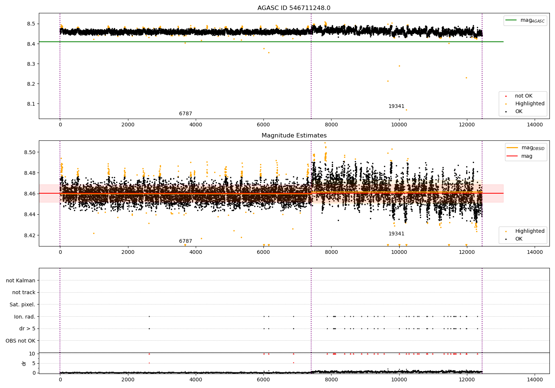Click the '10' tick on the dr axis
This screenshot has height=388, width=555.
(32, 354)
